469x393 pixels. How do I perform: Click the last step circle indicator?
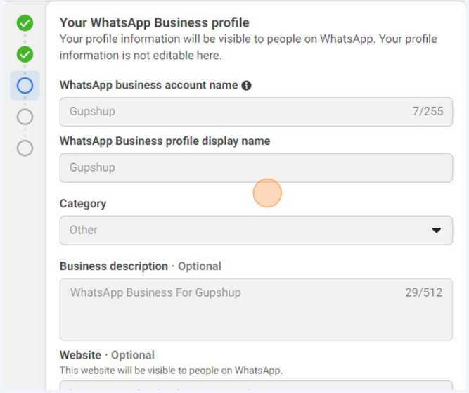[x=25, y=148]
